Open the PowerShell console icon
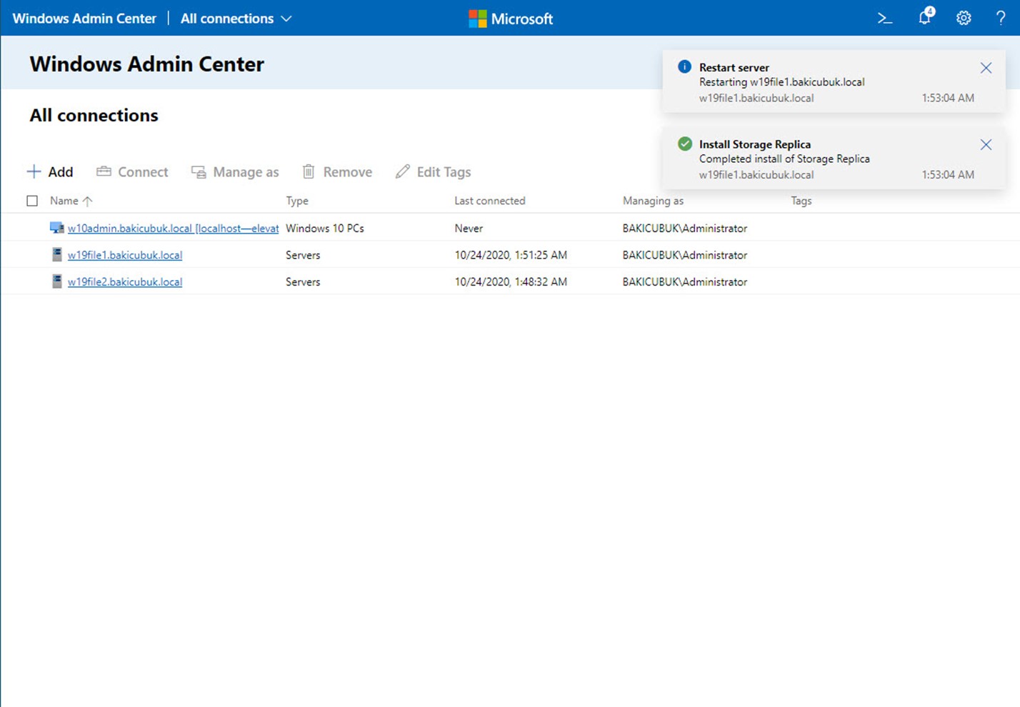Viewport: 1020px width, 707px height. coord(885,19)
